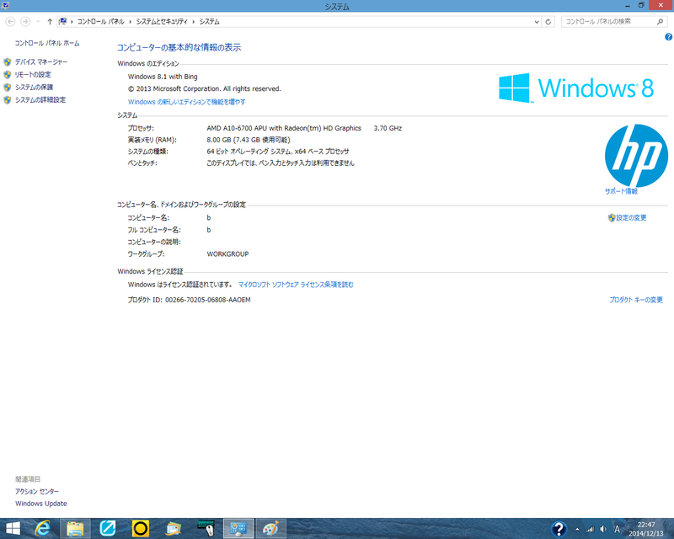Open サポート情報 link under HP logo
The image size is (674, 539).
pyautogui.click(x=621, y=191)
